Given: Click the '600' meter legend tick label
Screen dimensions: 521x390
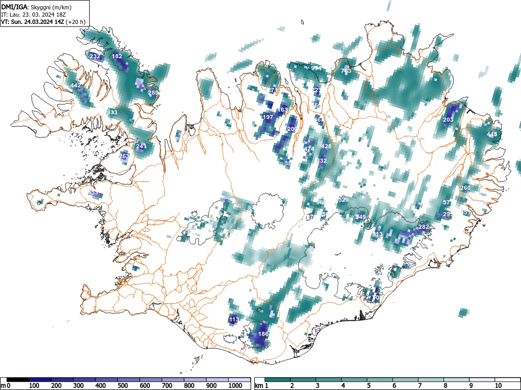Looking at the screenshot, I should click(145, 386).
